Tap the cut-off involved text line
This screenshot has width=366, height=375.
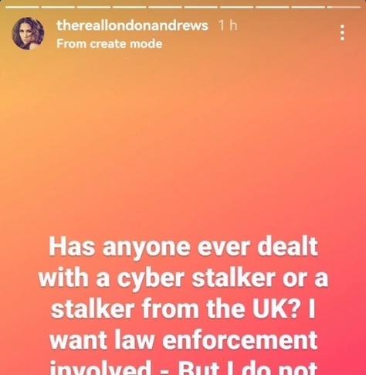pyautogui.click(x=183, y=367)
